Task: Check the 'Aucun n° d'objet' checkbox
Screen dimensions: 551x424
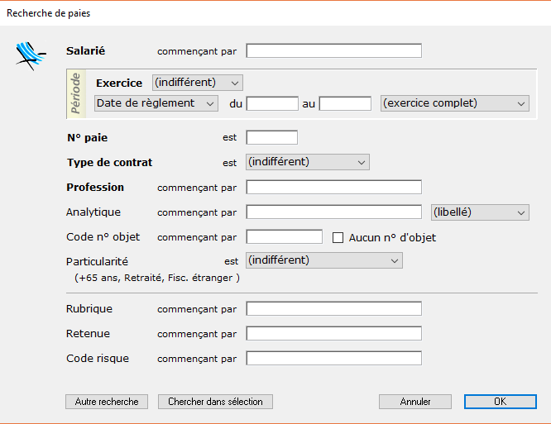Action: tap(338, 238)
